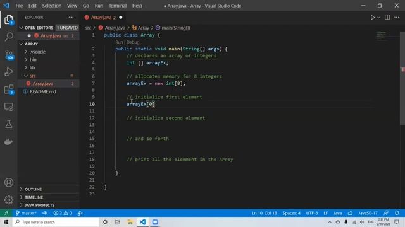Expand the .vscode folder
The height and width of the screenshot is (227, 405).
pyautogui.click(x=38, y=52)
